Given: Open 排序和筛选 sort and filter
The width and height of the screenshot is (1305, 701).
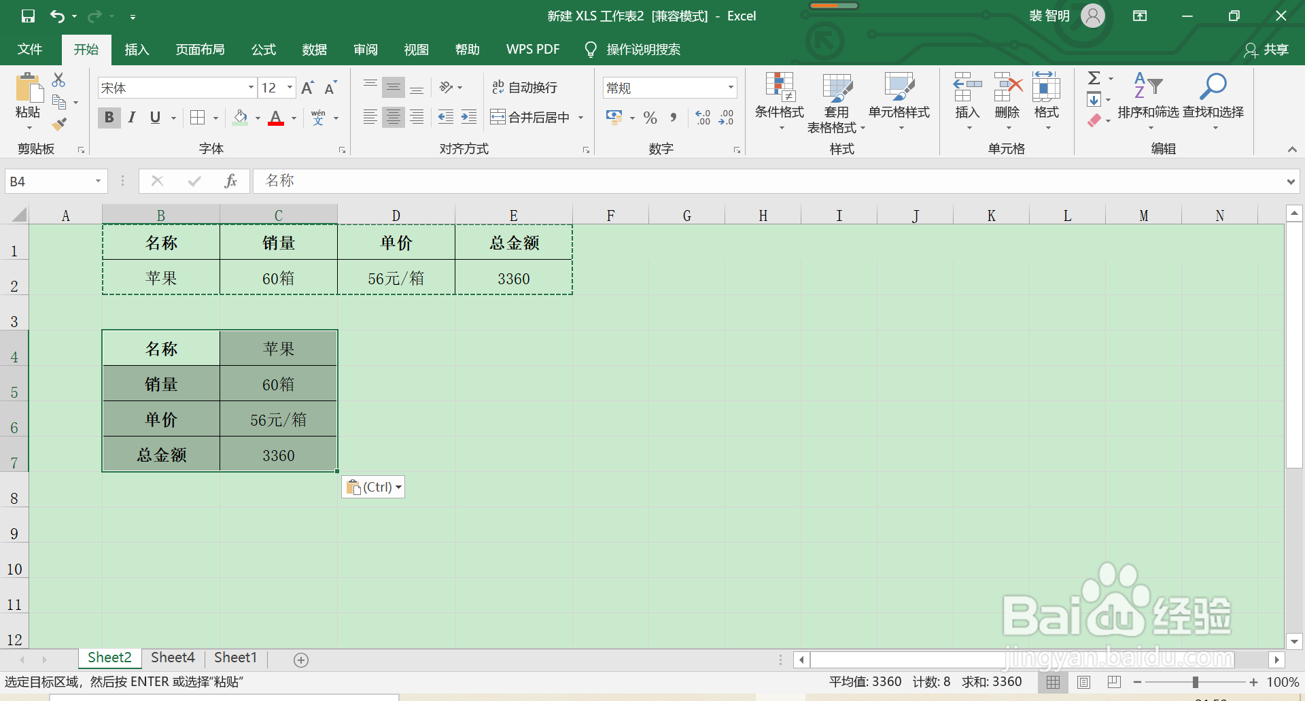Looking at the screenshot, I should [x=1149, y=102].
